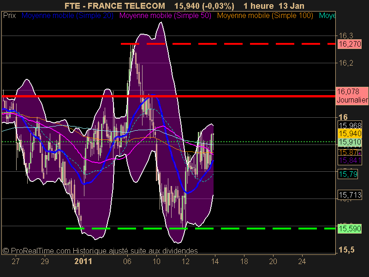Click the '20' date axis label
This screenshot has height=277, width=369.
point(273,261)
